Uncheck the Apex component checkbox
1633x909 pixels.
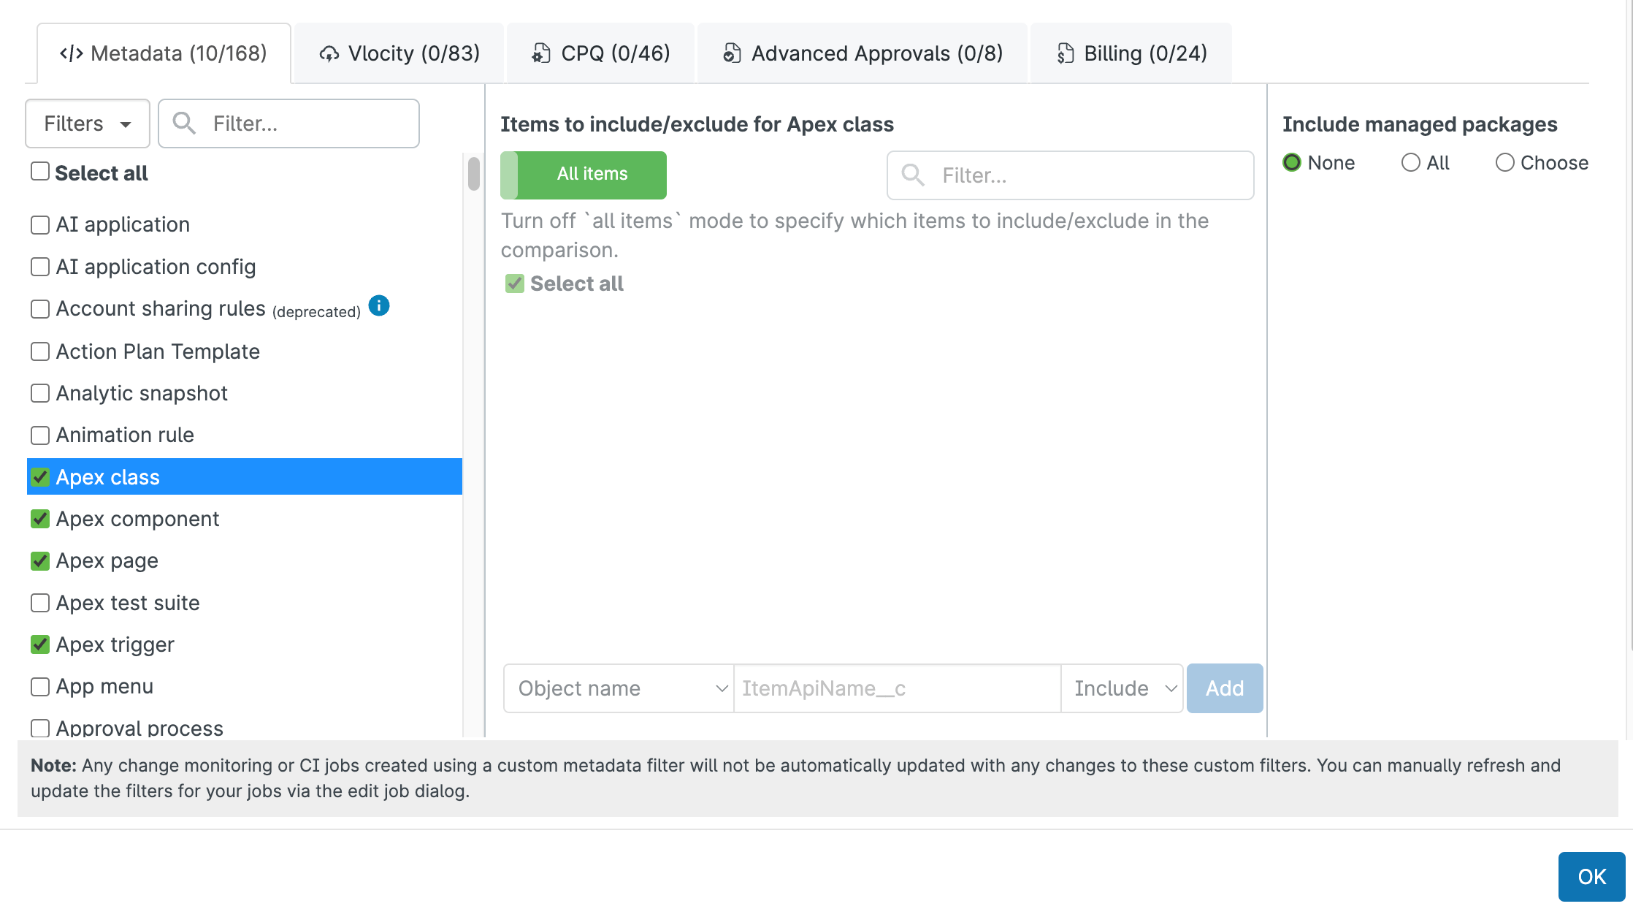click(x=40, y=519)
